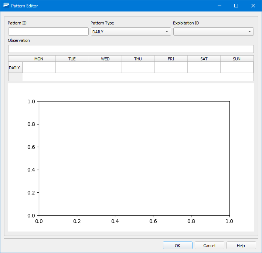Image resolution: width=262 pixels, height=253 pixels.
Task: Maximize the Pattern Editor window
Action: pos(236,6)
